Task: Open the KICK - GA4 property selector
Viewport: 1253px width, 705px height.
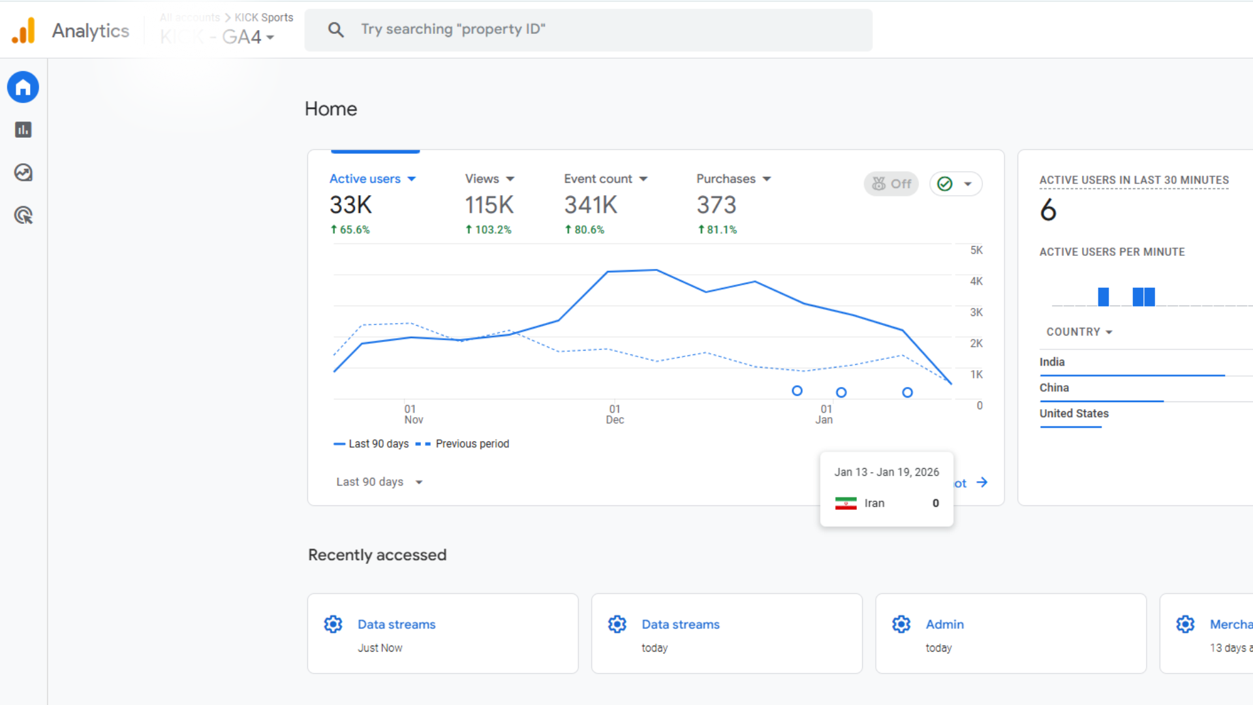Action: 217,37
